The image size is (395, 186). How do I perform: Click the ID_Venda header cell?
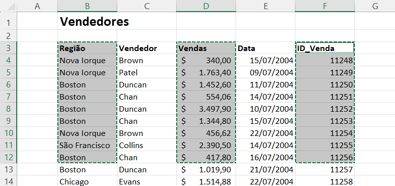[325, 48]
